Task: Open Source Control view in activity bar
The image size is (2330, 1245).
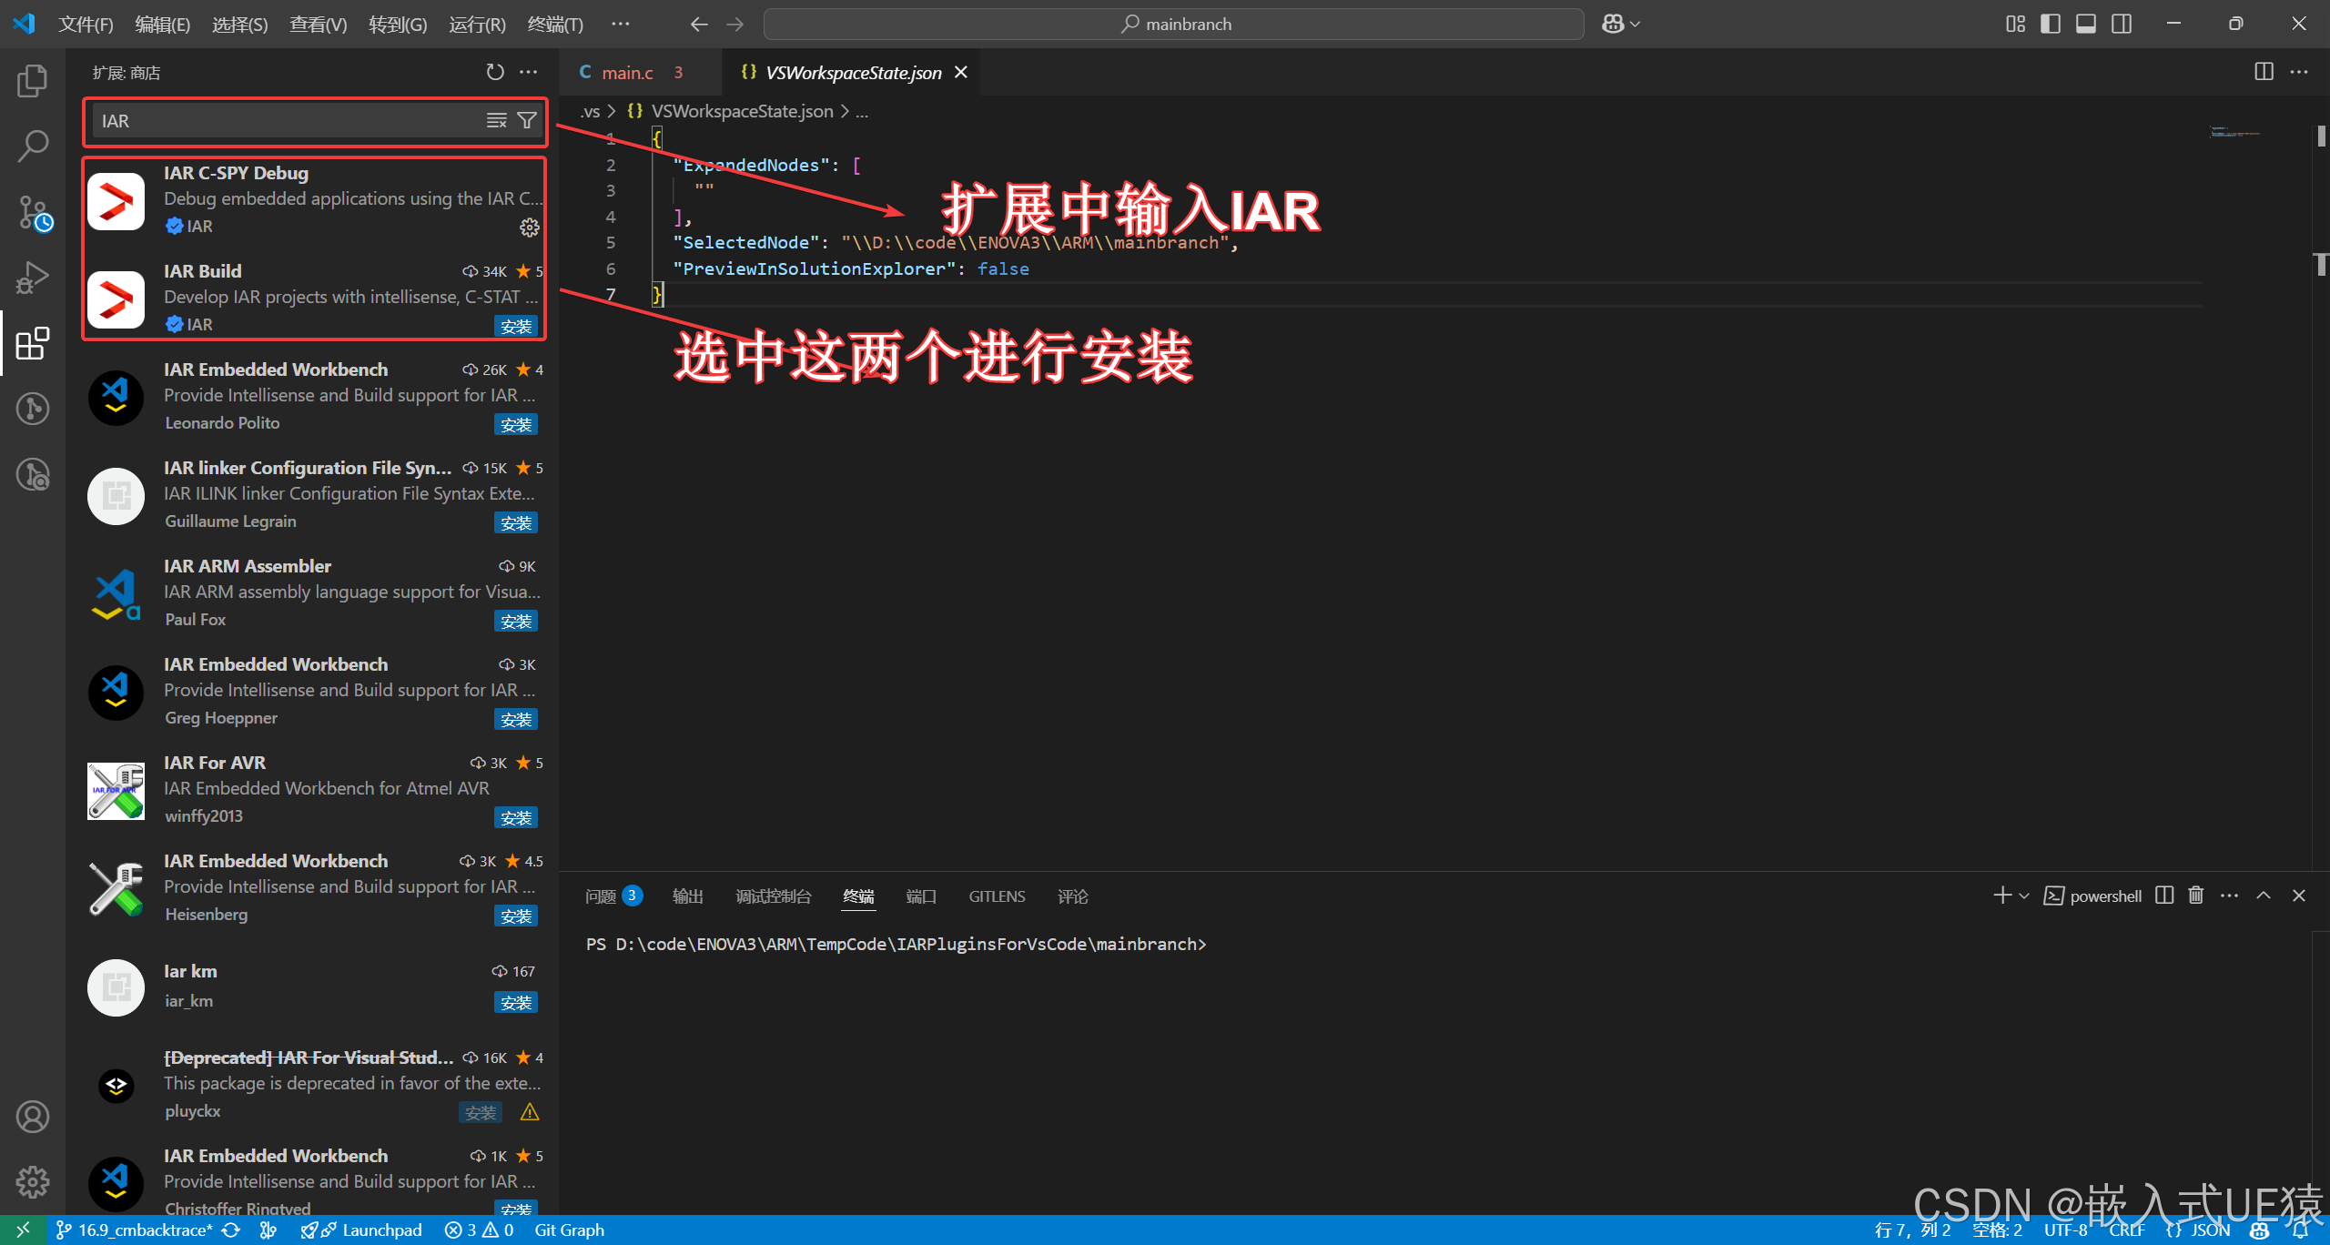Action: pyautogui.click(x=33, y=213)
